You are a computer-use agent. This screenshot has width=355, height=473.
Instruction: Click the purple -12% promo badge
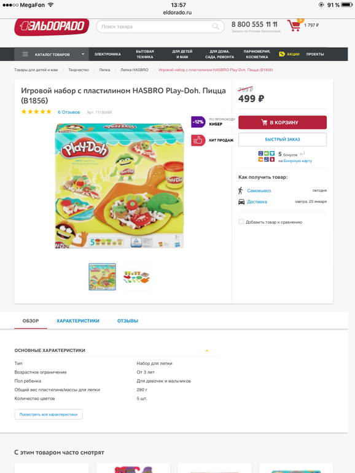click(198, 122)
